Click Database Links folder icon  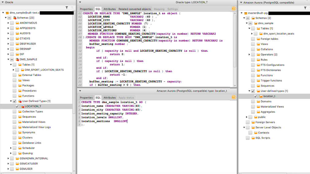tap(20, 143)
